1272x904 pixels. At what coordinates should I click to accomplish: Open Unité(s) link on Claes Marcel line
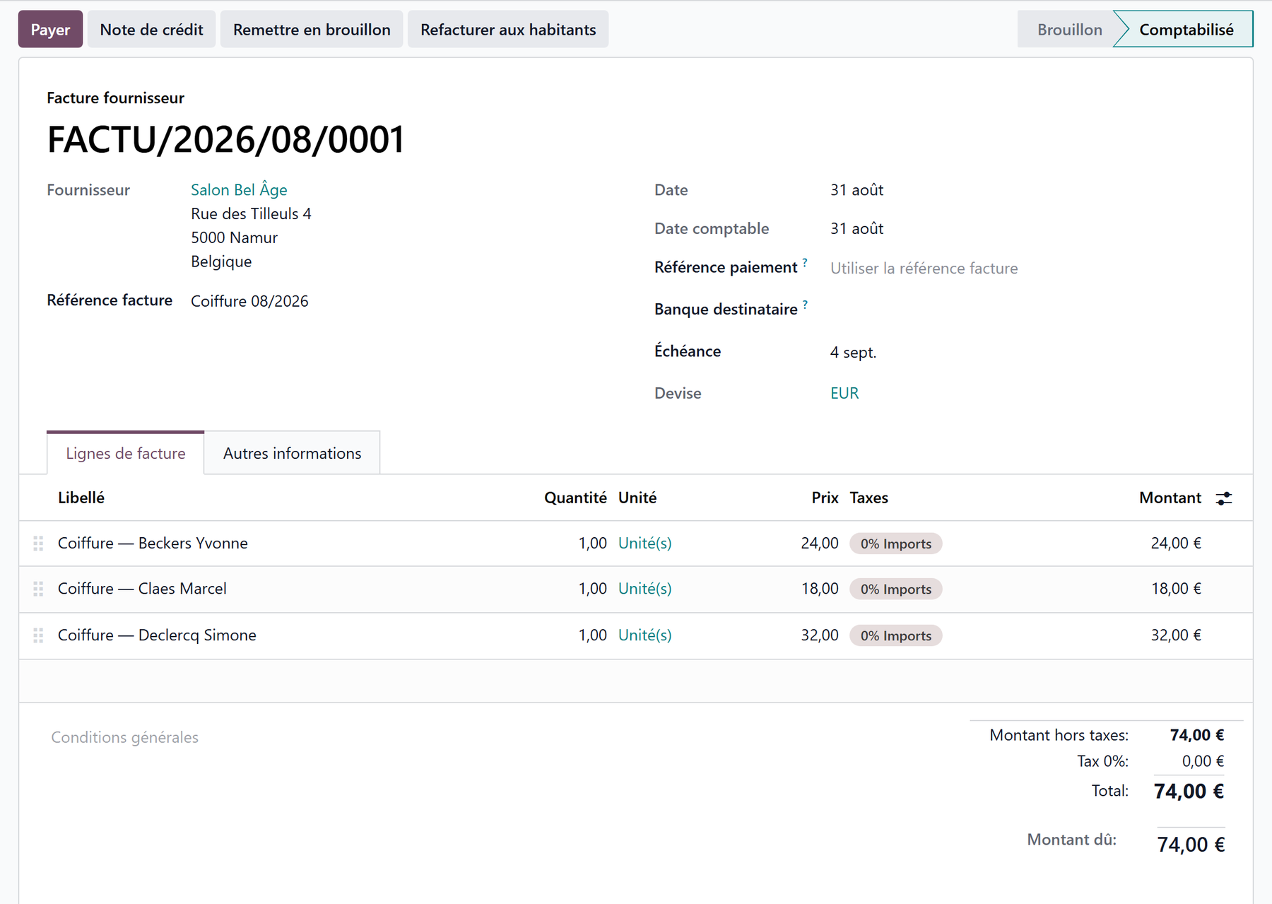[x=644, y=588]
